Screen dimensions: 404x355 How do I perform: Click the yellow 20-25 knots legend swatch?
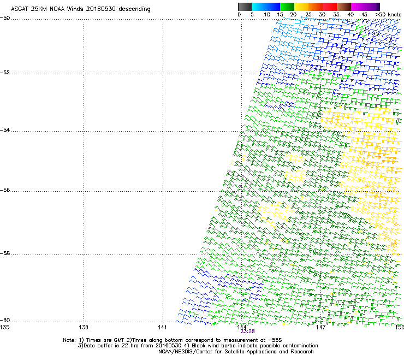(x=301, y=7)
